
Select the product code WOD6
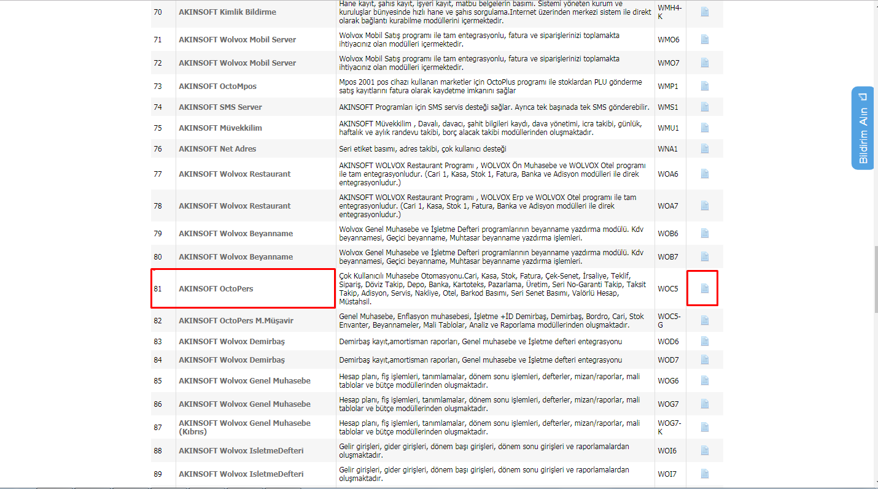coord(667,341)
